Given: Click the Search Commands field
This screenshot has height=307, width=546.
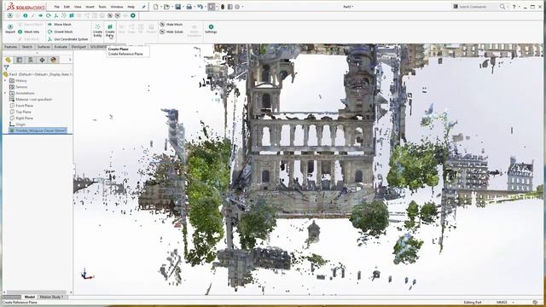Looking at the screenshot, I should [x=476, y=7].
